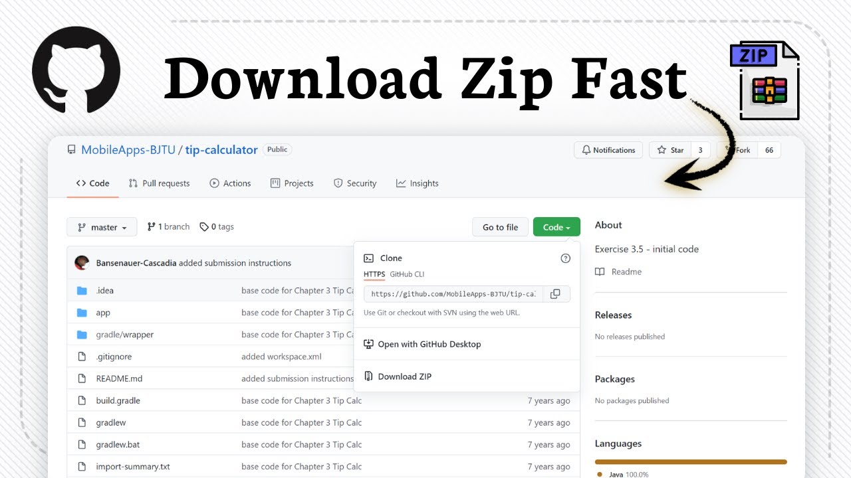Open the .gitignore file name
851x478 pixels.
pos(114,357)
